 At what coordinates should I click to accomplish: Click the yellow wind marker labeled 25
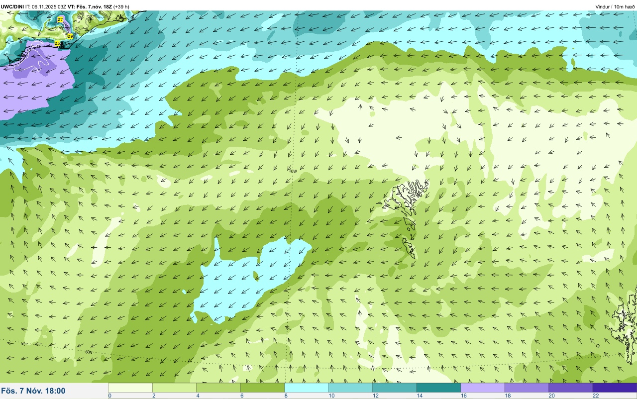pos(57,44)
